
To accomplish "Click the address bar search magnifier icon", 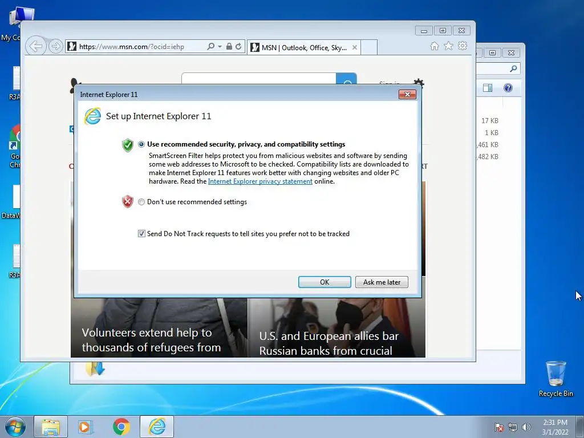I will (211, 46).
